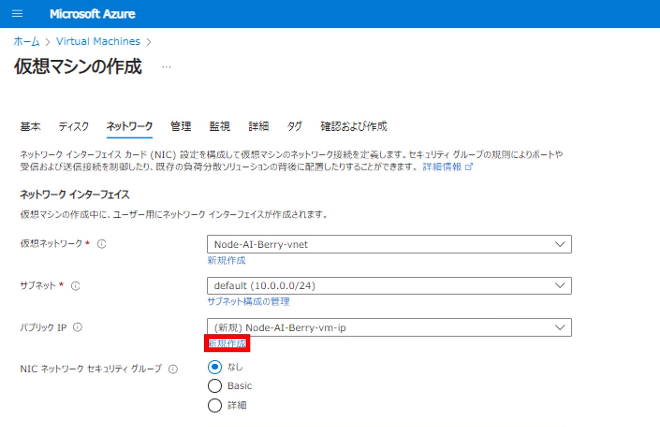
Task: Switch to the 管理 tab
Action: click(x=181, y=126)
